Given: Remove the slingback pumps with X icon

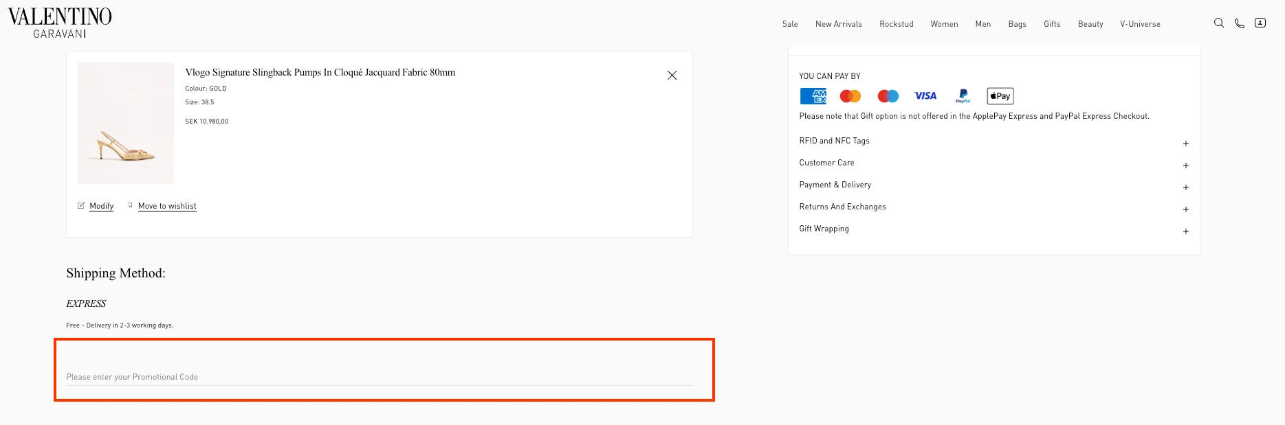Looking at the screenshot, I should point(672,76).
